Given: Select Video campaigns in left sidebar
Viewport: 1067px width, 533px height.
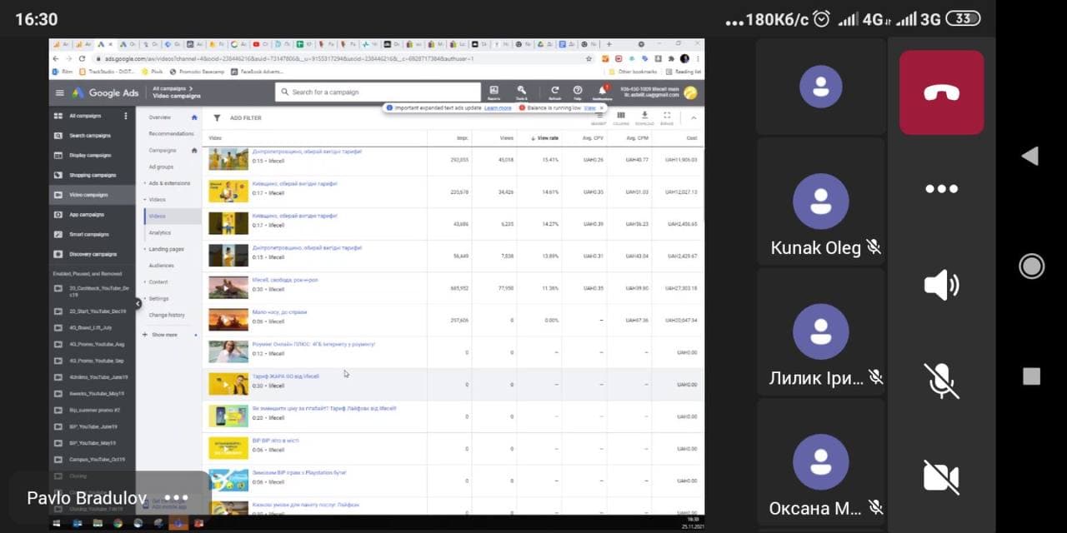Looking at the screenshot, I should click(x=88, y=195).
